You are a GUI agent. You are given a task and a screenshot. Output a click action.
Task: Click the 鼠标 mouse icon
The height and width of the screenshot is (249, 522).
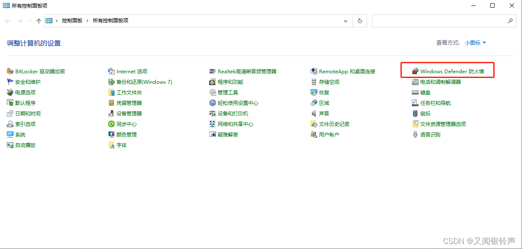[x=415, y=114]
